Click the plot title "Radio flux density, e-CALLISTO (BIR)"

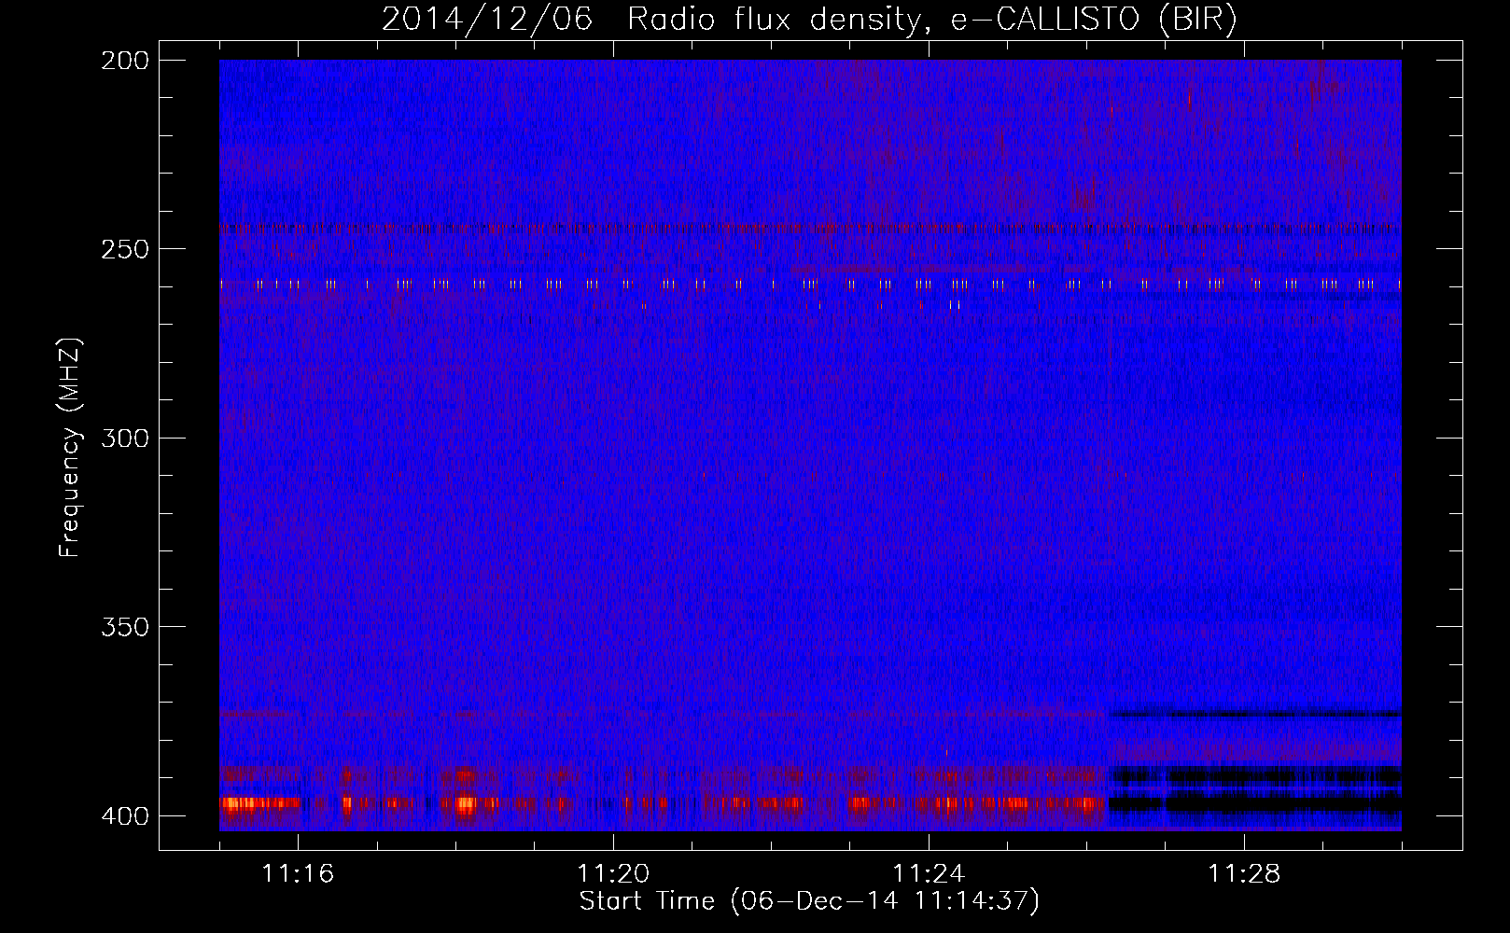coord(932,19)
